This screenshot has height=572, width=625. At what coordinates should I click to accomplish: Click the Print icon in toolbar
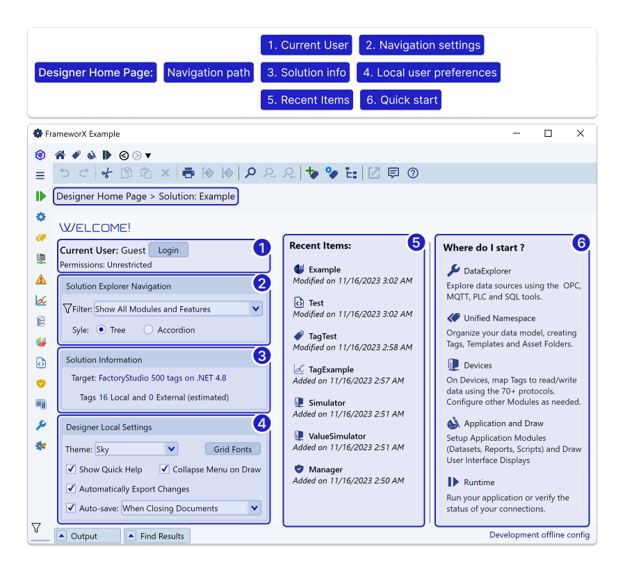pos(188,174)
